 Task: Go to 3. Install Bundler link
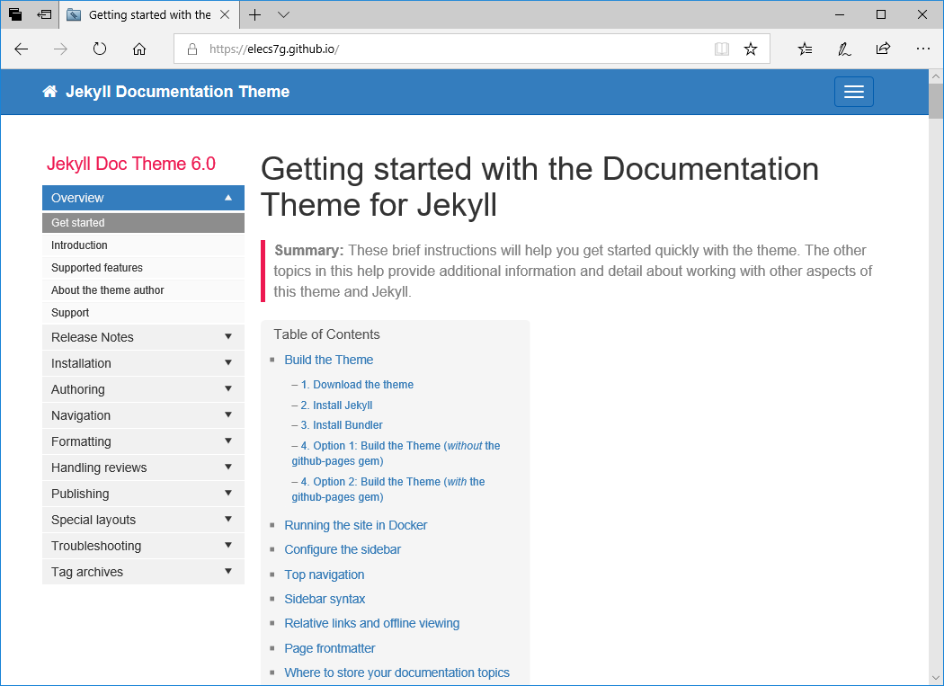pyautogui.click(x=342, y=425)
